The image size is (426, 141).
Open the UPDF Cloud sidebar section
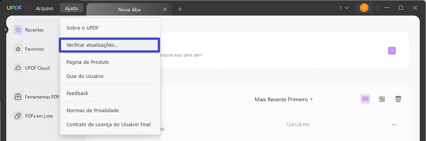pos(37,68)
